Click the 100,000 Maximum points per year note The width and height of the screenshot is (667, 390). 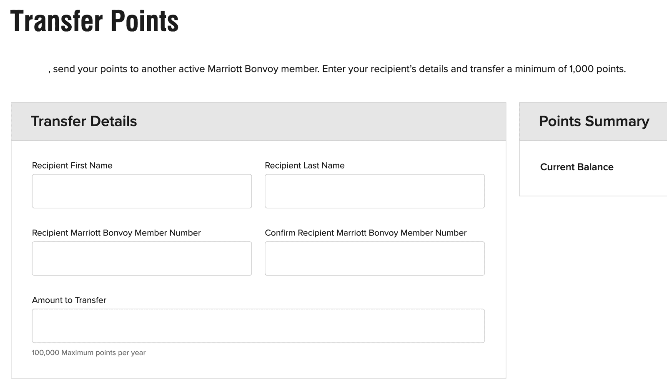(89, 352)
